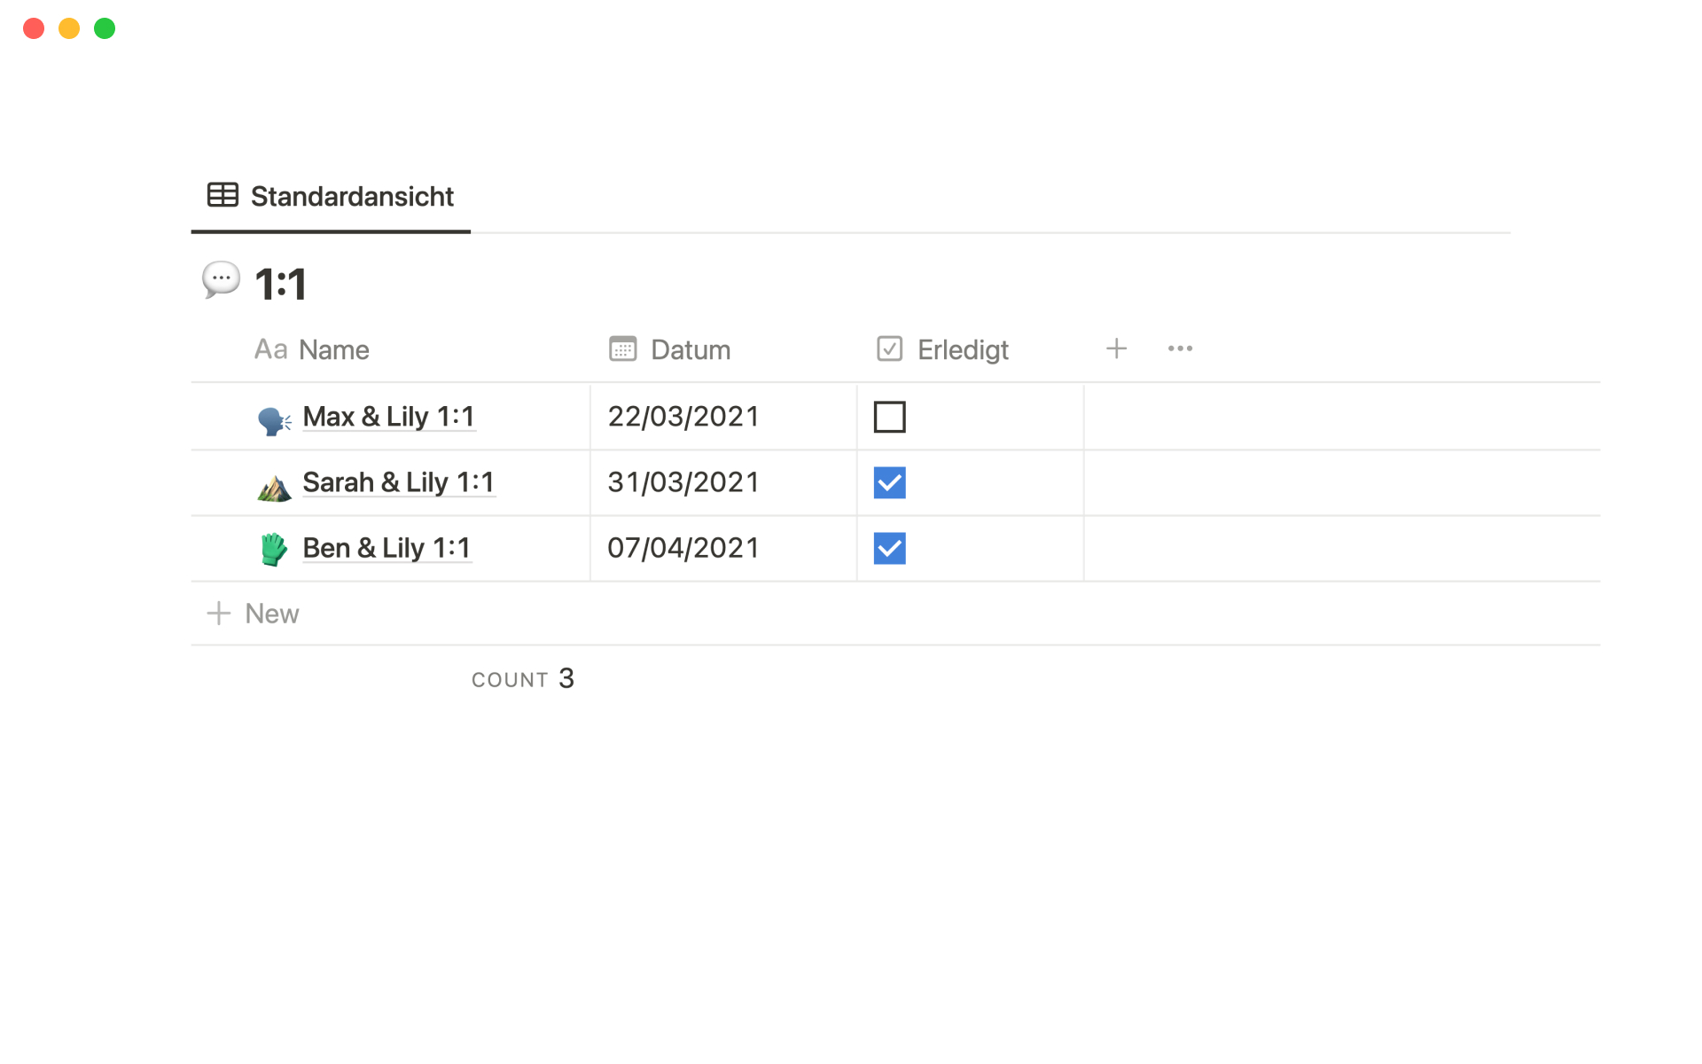Screen dimensions: 1702x1064
Task: Open the Ben & Lily 1:1 page
Action: [386, 548]
